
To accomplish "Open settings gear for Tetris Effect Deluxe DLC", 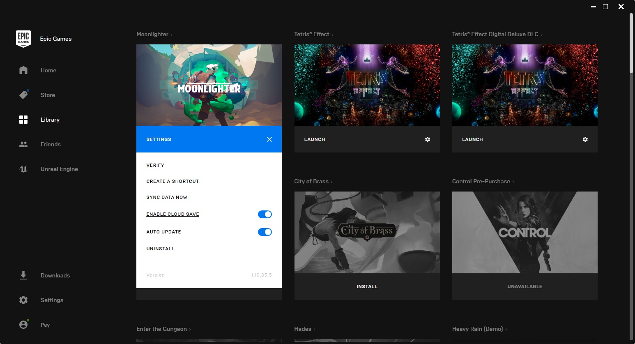I will 585,139.
